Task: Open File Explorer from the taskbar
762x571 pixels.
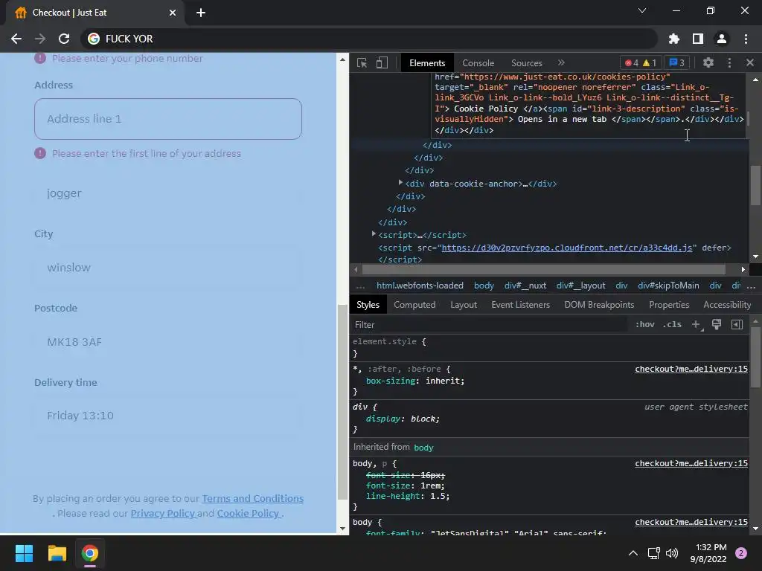Action: pyautogui.click(x=57, y=553)
